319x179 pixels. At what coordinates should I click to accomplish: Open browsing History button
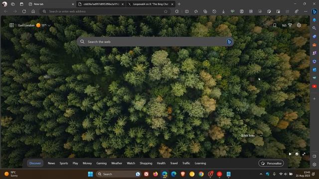(214, 11)
